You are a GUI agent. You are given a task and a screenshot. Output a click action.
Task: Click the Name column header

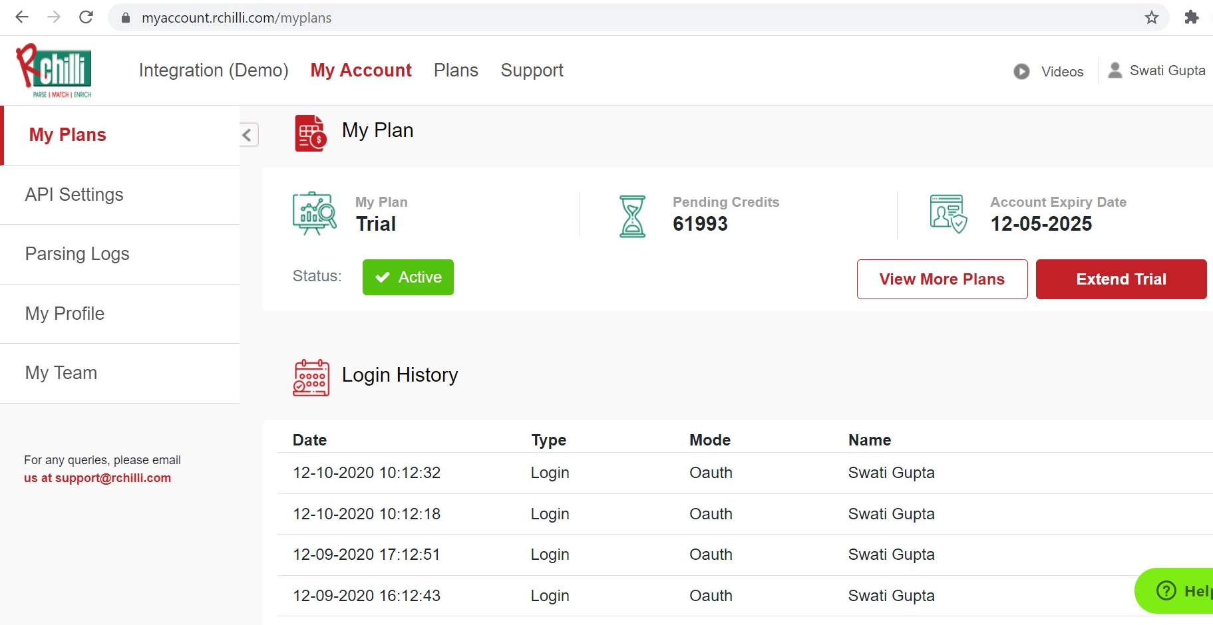(870, 440)
